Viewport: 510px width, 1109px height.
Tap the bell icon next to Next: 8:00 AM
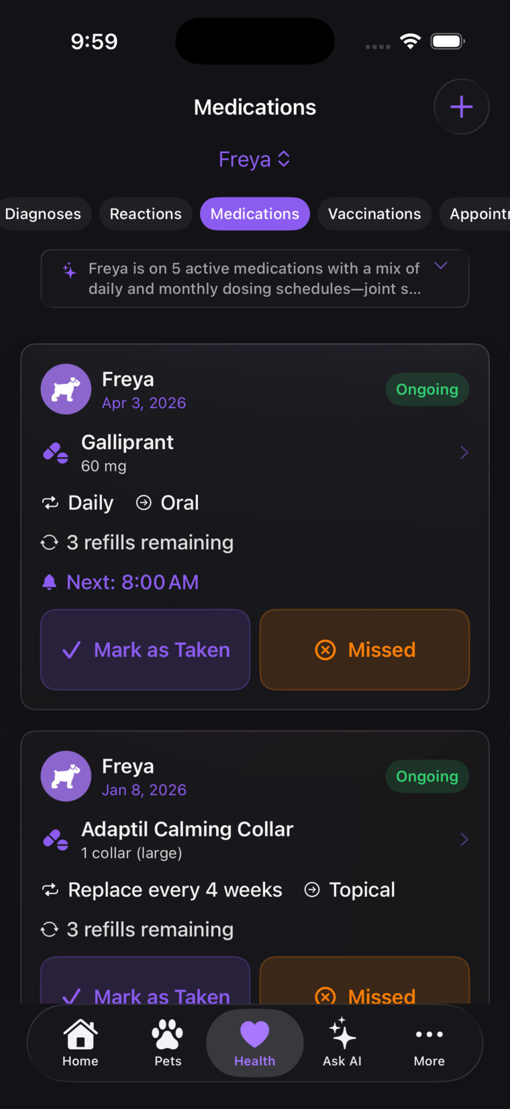point(49,582)
